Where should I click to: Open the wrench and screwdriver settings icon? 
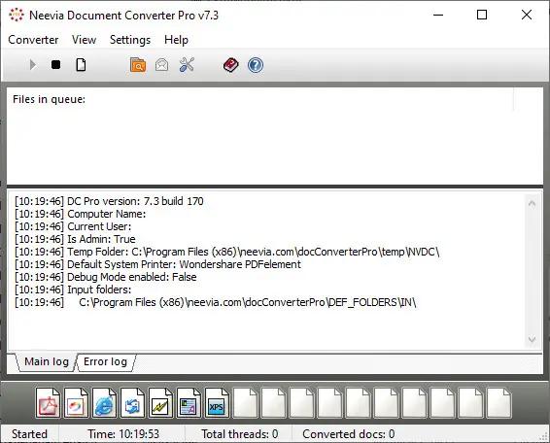tap(187, 65)
